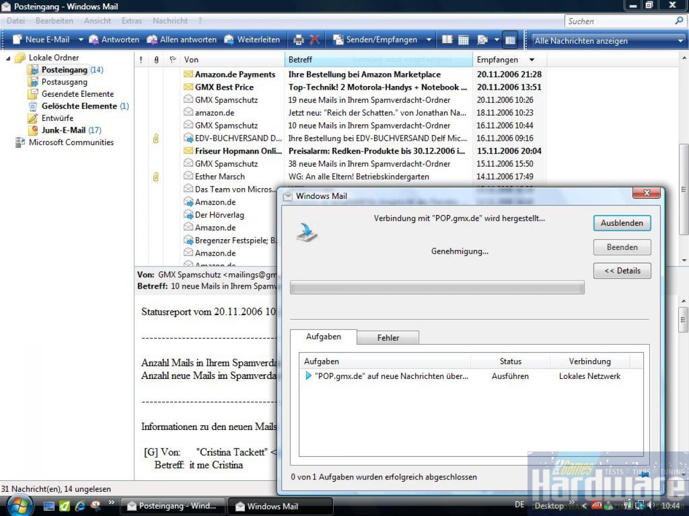Show hidden system tray icons arrow

585,505
